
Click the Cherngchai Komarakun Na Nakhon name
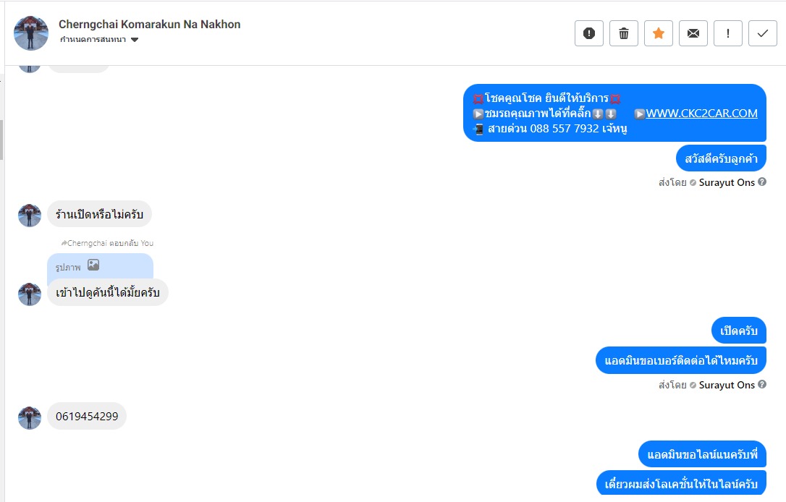click(x=149, y=24)
